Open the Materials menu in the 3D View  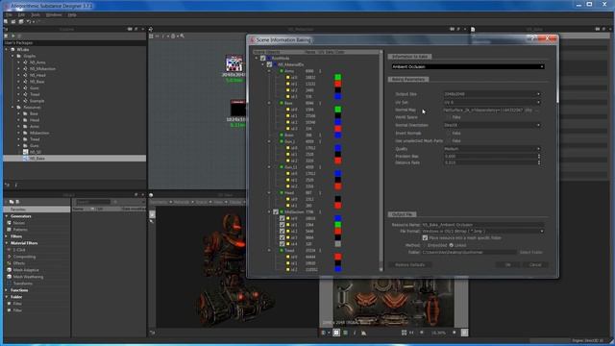coord(183,202)
